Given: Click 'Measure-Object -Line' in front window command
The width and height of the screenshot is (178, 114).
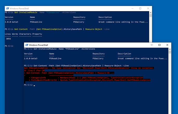Looking at the screenshot, I should tap(117, 66).
